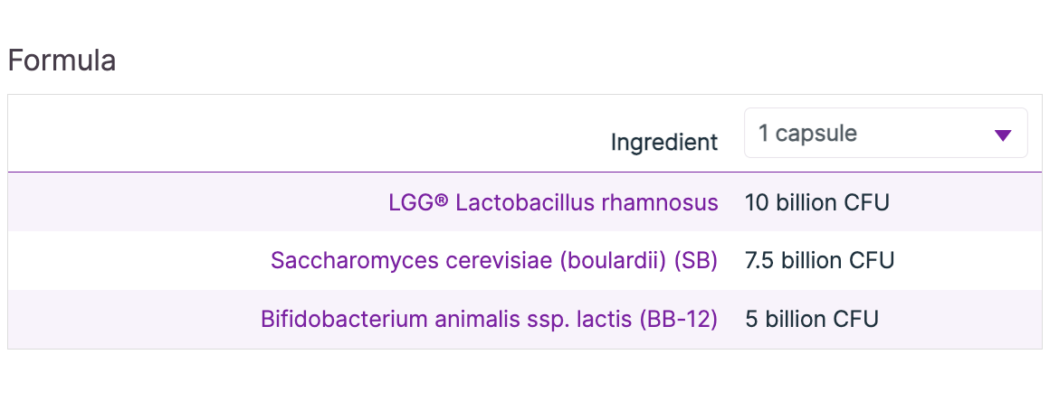
Task: Click the "1 capsule" text in the selector
Action: 807,134
